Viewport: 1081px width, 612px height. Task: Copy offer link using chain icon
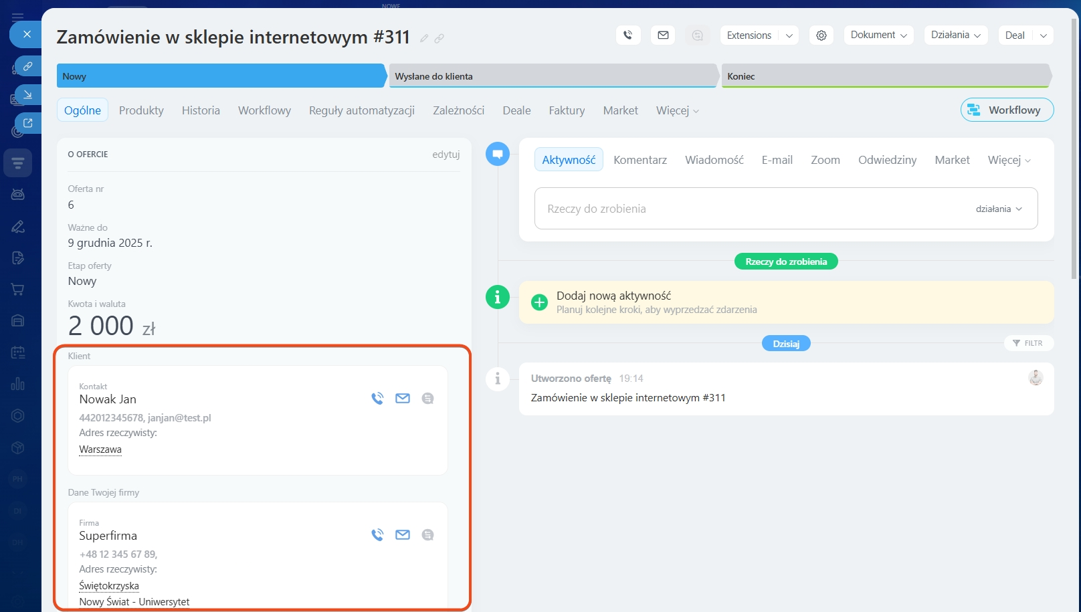click(x=439, y=39)
